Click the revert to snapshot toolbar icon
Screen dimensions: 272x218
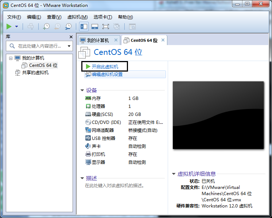(x=57, y=27)
